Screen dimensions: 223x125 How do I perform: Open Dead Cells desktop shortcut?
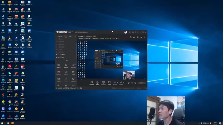pos(10,117)
